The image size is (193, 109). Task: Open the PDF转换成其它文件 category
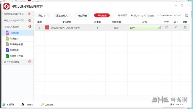pos(18,14)
